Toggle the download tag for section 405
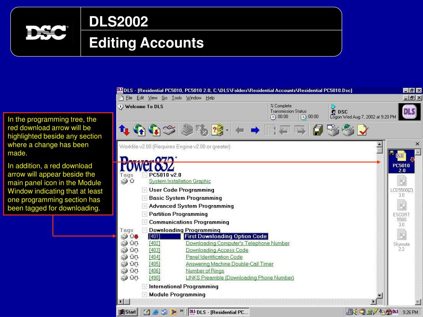The image size is (423, 317). pos(136,265)
